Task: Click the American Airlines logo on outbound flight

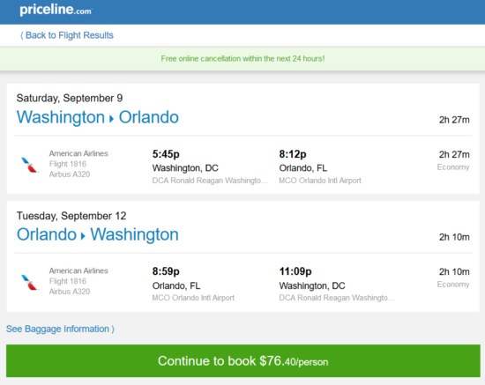Action: [x=29, y=165]
